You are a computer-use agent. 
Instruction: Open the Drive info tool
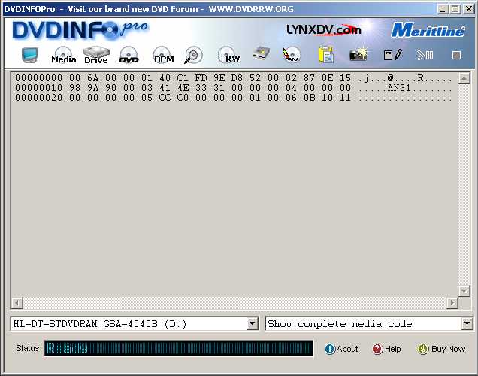(96, 55)
